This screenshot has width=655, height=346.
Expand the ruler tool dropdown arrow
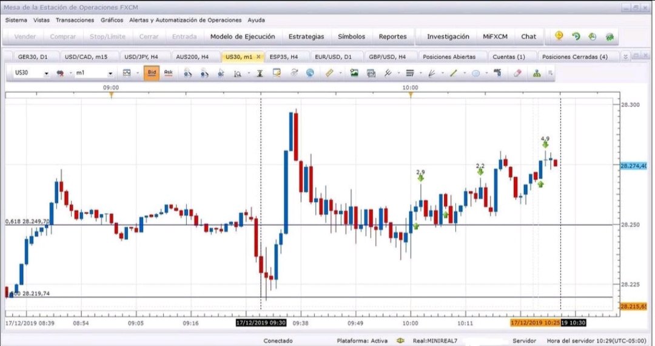(340, 73)
